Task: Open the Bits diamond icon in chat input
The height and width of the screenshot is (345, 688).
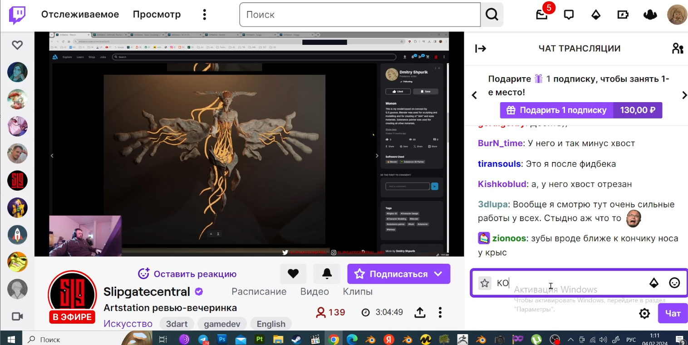Action: (654, 283)
